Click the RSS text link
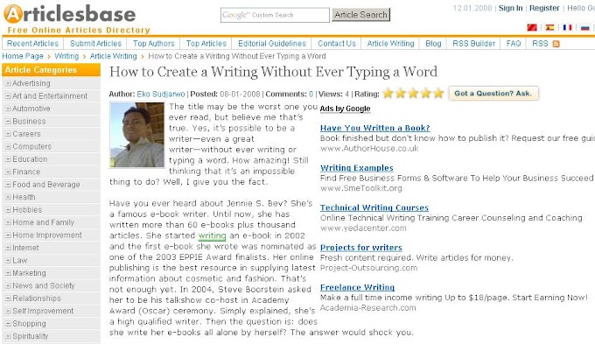This screenshot has height=344, width=595. pos(540,44)
